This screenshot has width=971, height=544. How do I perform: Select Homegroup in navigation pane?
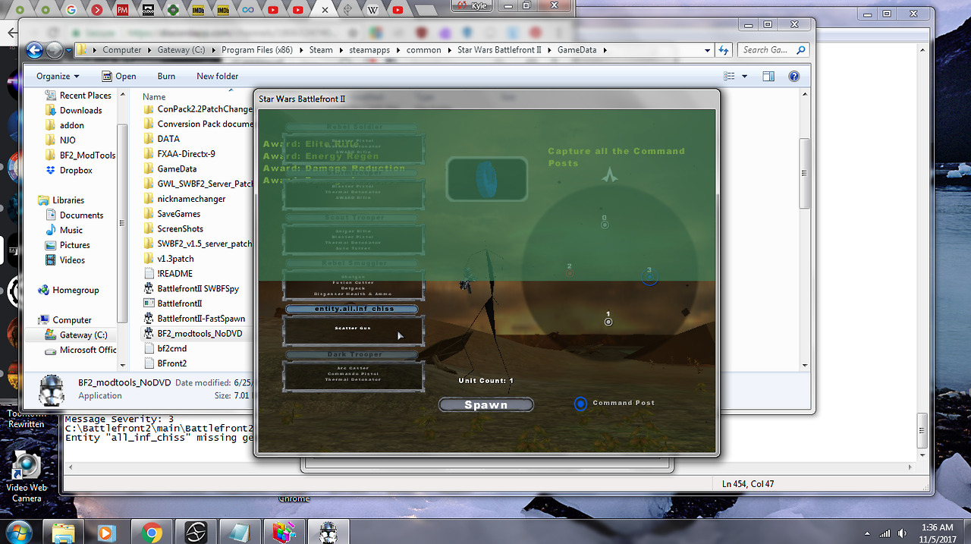point(68,290)
